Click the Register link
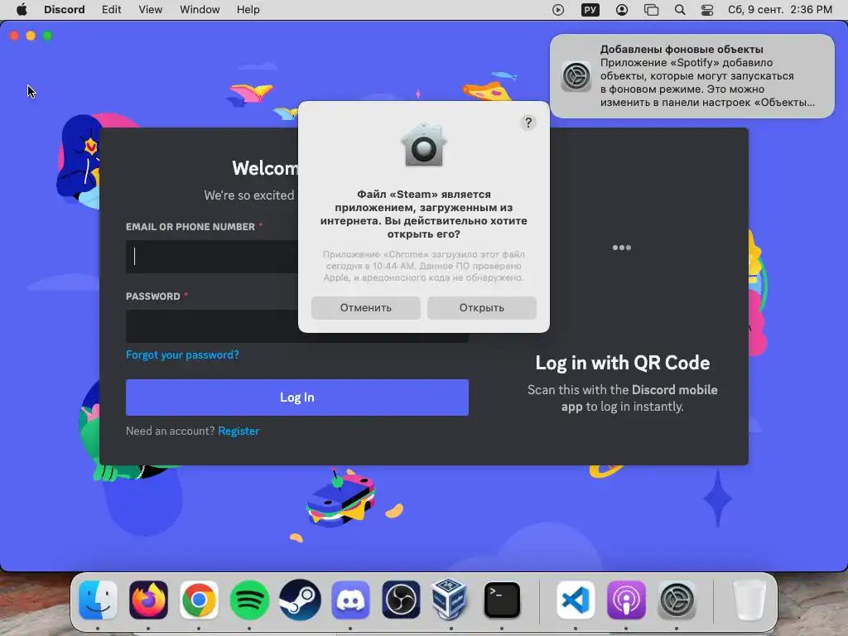Screen dimensions: 848x636 click(x=238, y=431)
